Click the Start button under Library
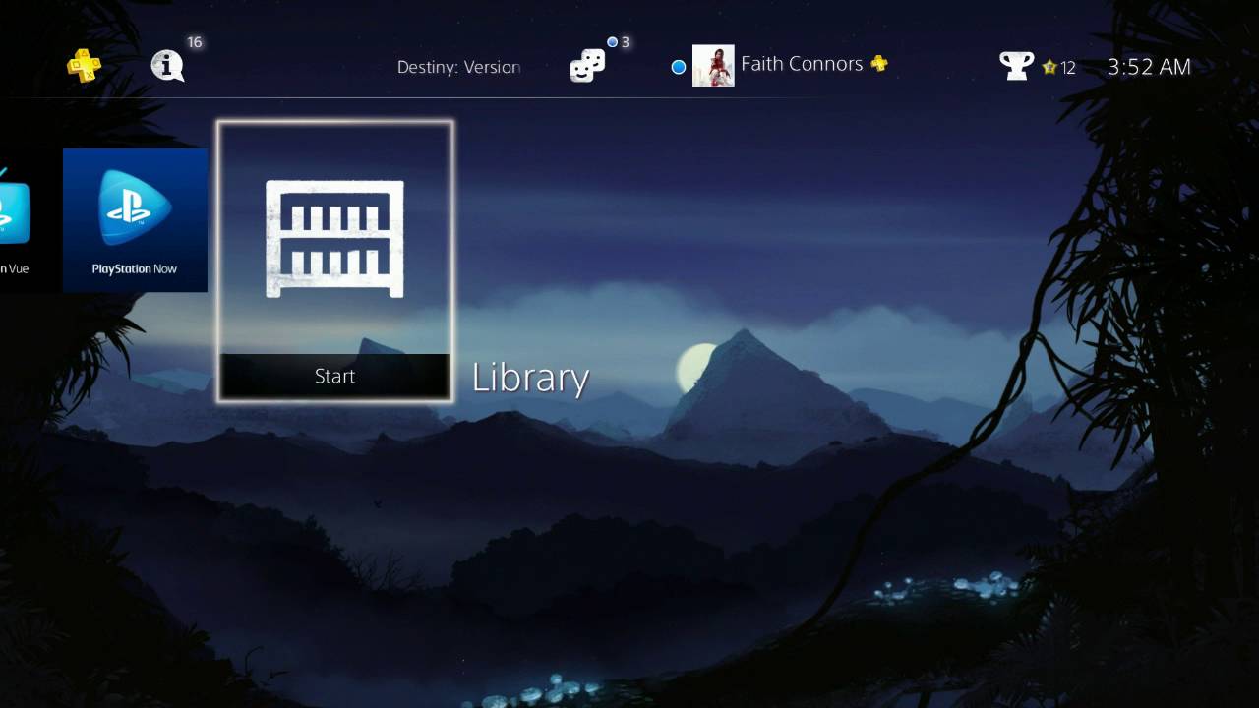This screenshot has height=708, width=1259. click(334, 377)
